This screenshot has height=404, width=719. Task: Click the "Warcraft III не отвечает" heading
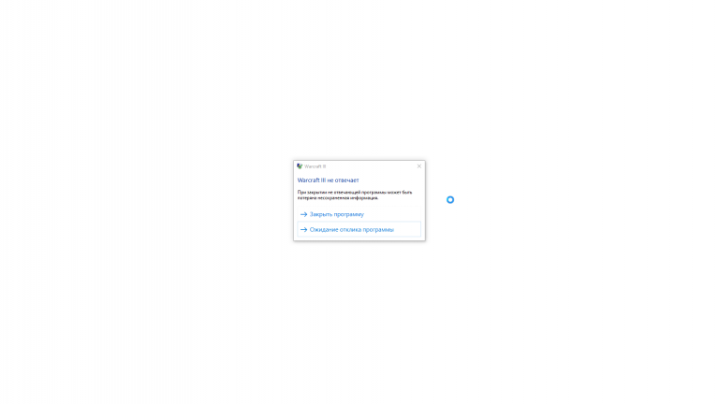click(328, 180)
